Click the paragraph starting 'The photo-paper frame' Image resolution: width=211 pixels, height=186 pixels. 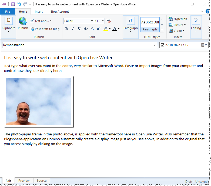coord(104,139)
